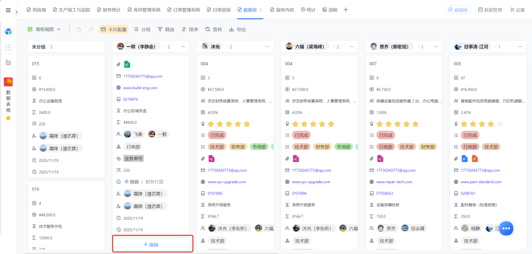Viewport: 532px width, 254px height.
Task: Open the 流程 tab
Action: (330, 10)
